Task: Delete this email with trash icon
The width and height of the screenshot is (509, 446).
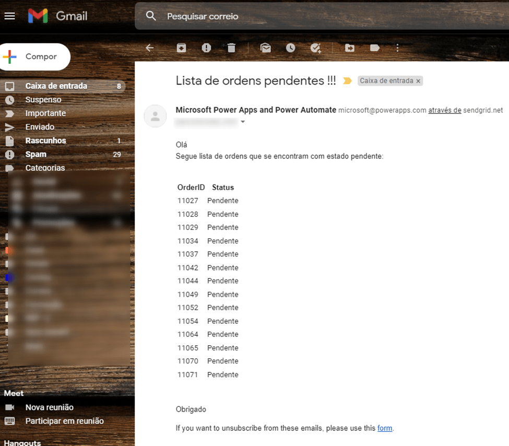Action: pyautogui.click(x=231, y=48)
